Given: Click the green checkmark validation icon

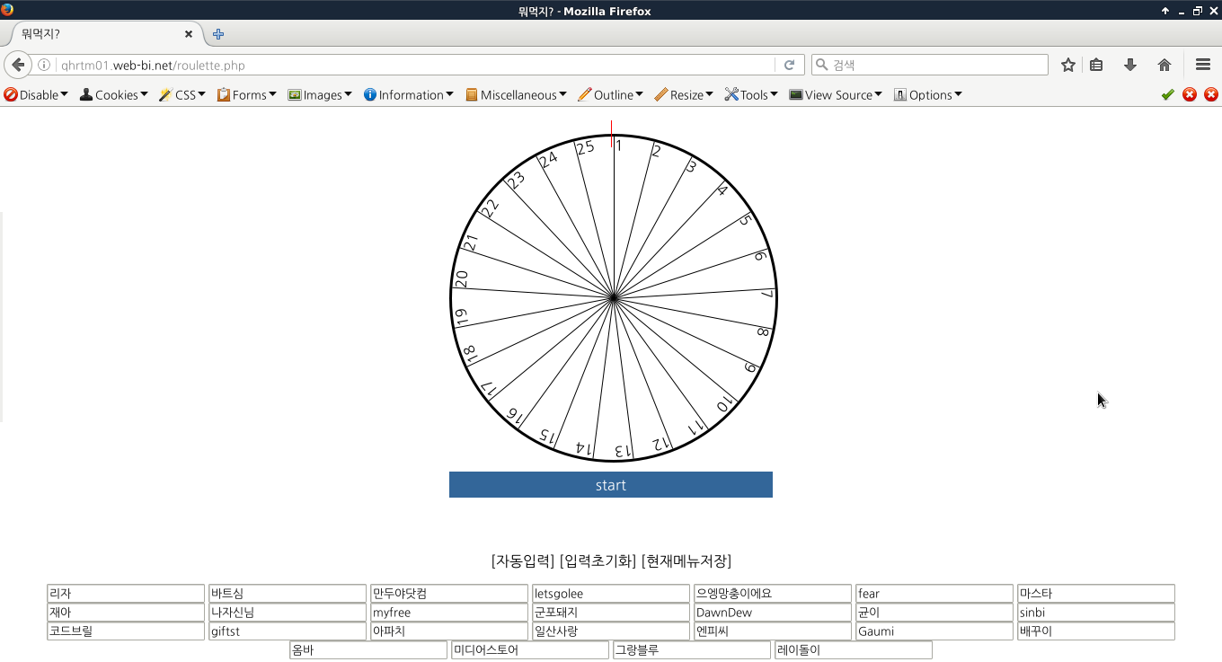Looking at the screenshot, I should tap(1167, 94).
